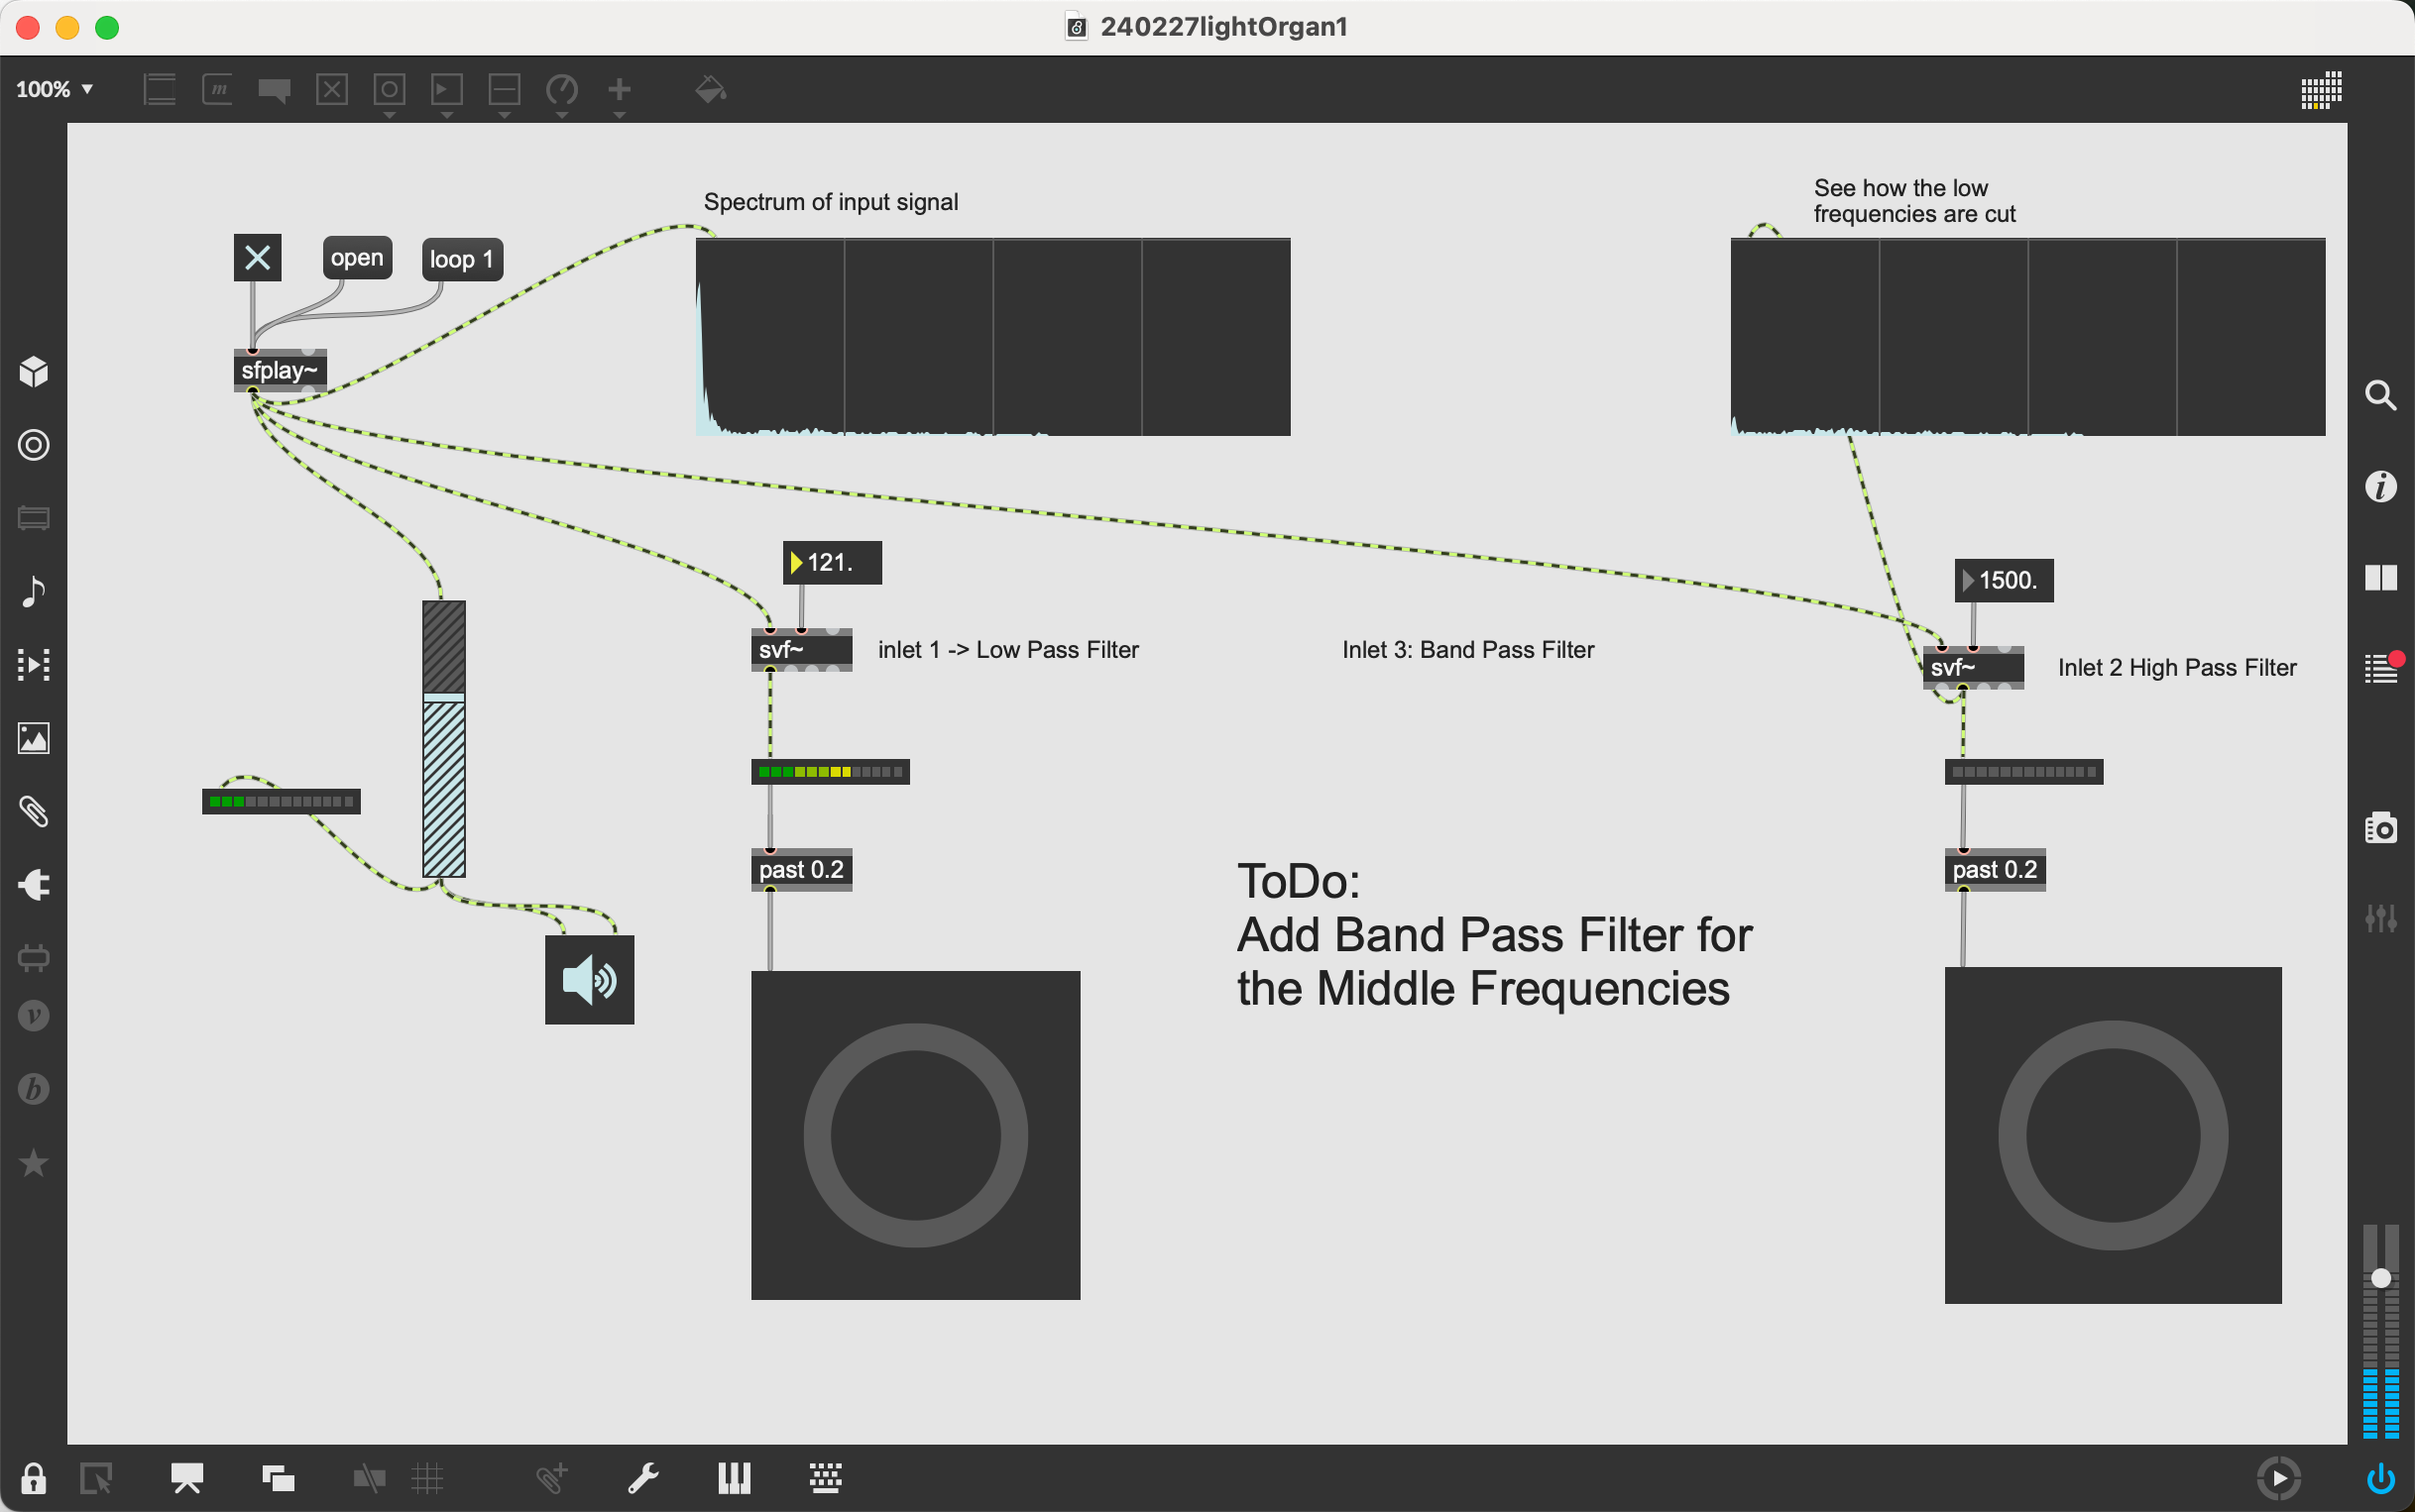Click the open message box

(357, 258)
